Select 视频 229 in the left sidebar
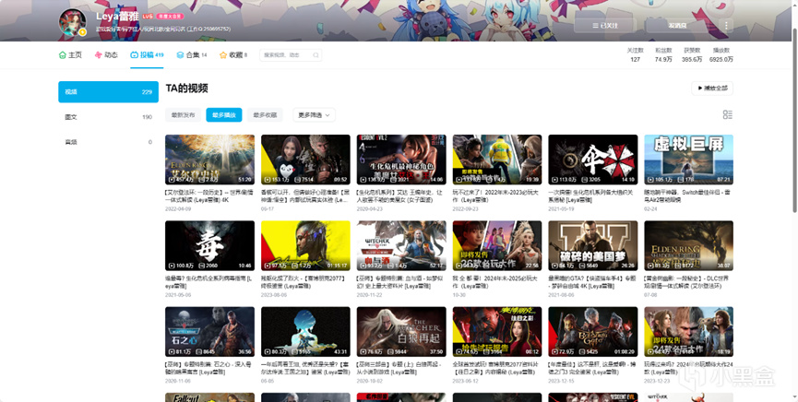This screenshot has height=402, width=798. point(109,92)
